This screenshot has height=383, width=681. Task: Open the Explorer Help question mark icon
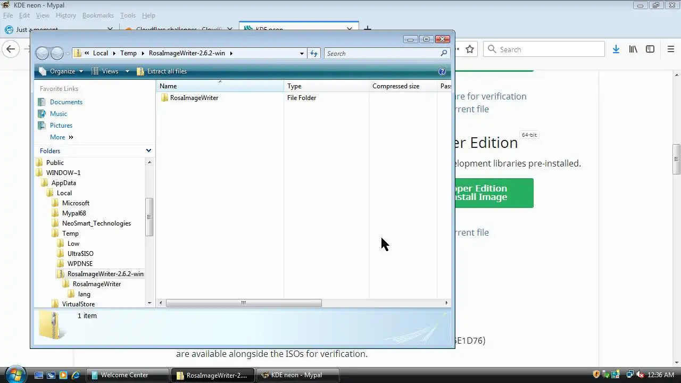(442, 71)
